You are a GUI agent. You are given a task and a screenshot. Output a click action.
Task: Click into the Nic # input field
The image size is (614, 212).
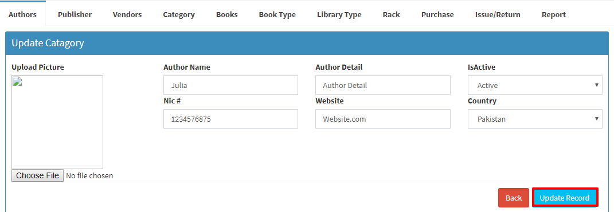[x=230, y=119]
